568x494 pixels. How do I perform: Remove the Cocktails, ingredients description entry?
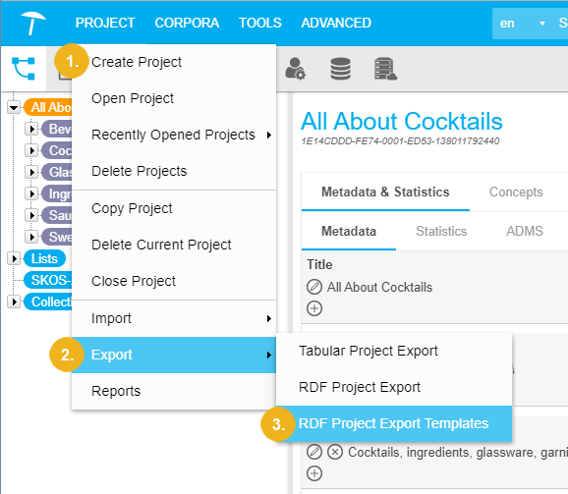[335, 452]
